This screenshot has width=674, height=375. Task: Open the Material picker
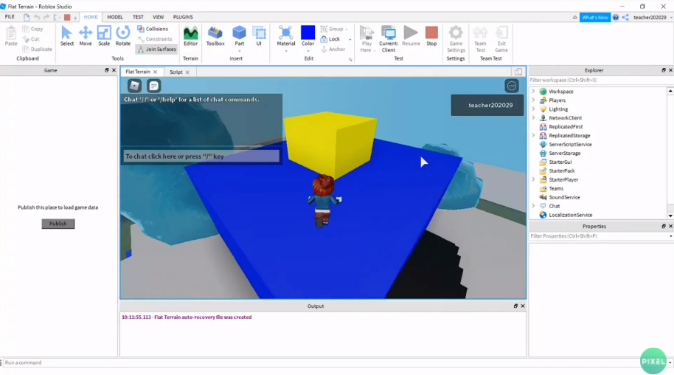(286, 35)
